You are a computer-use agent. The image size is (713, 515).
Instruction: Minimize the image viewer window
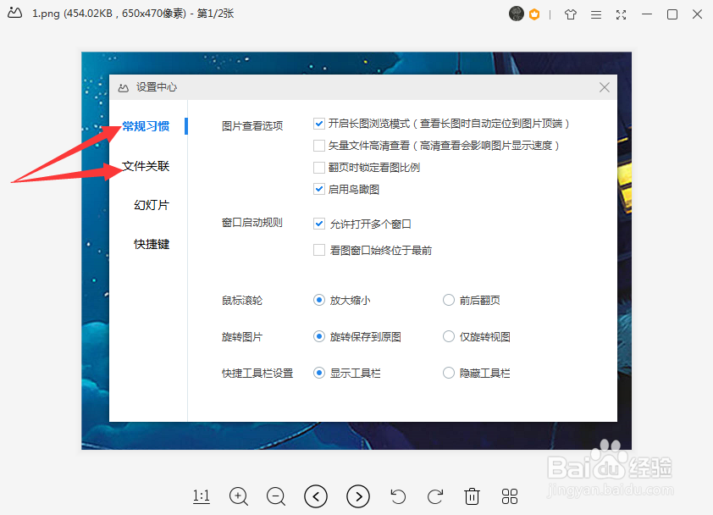(647, 14)
